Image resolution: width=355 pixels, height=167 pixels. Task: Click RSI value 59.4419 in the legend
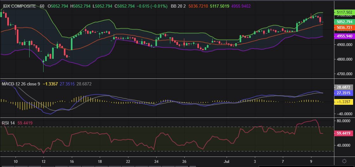[25, 123]
